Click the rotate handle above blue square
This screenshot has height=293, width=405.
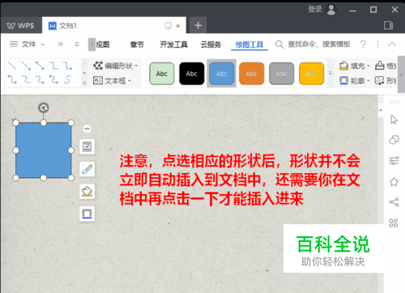click(x=44, y=108)
